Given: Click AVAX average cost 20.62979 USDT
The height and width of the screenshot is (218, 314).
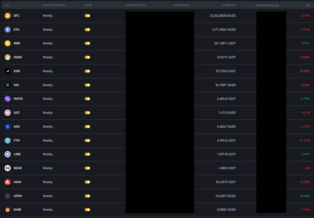Looking at the screenshot, I should click(x=225, y=182).
